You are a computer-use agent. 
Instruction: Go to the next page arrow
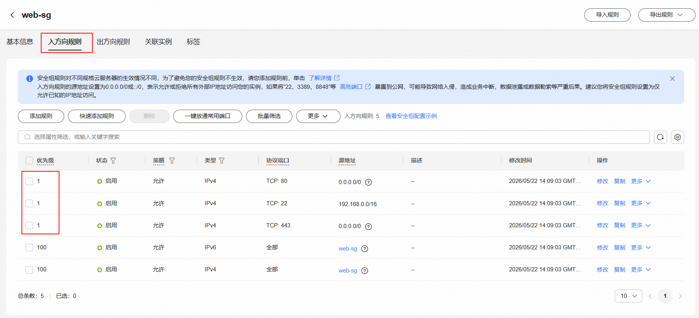tap(680, 296)
